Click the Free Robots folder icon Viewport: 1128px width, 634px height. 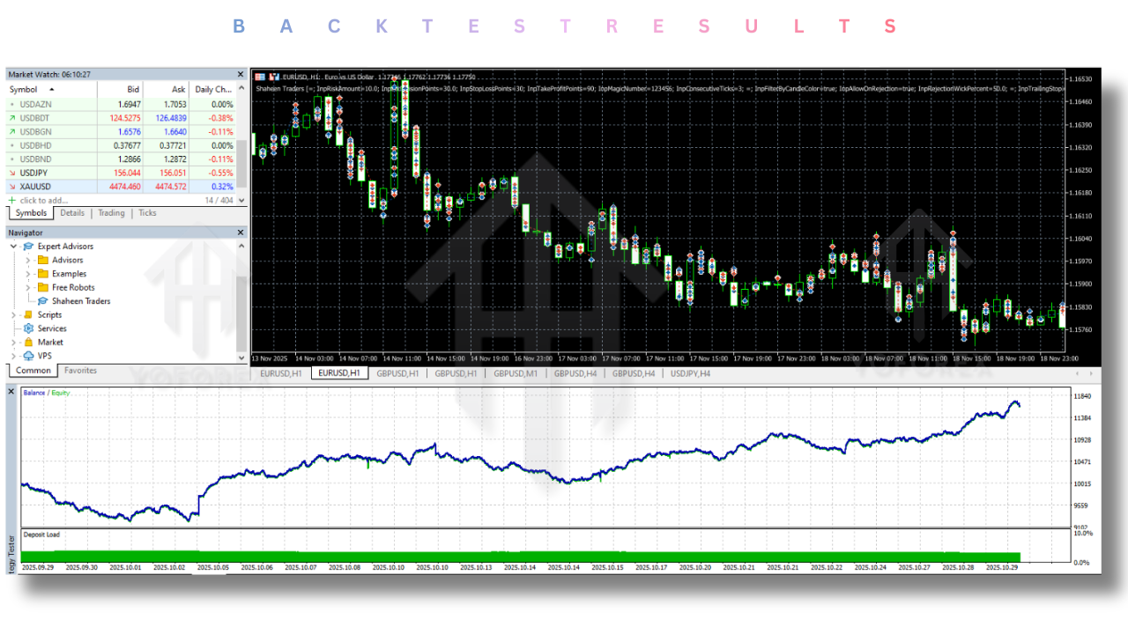[42, 287]
